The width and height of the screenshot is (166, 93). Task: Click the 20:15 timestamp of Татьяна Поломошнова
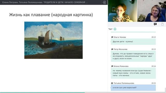[154, 83]
